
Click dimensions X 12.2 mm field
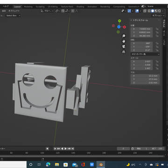click(x=145, y=76)
